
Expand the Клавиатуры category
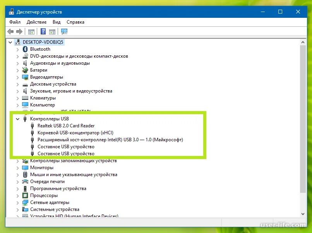click(18, 98)
